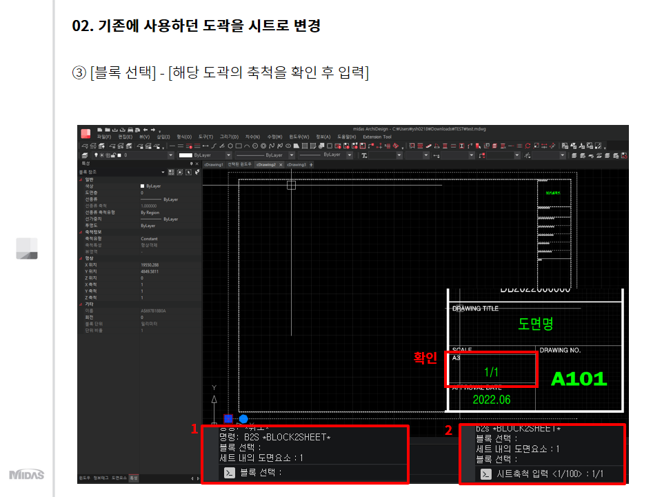Pin the properties panel

point(191,164)
